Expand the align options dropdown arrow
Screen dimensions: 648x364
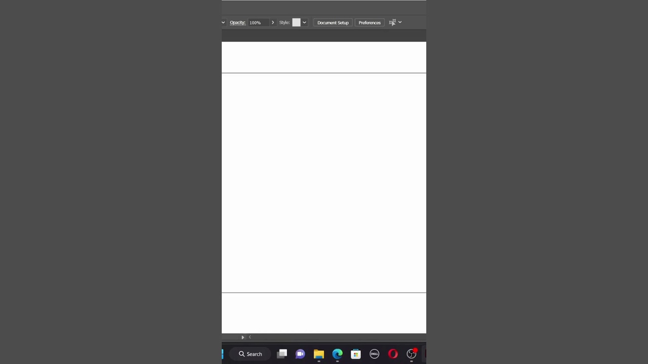tap(400, 23)
